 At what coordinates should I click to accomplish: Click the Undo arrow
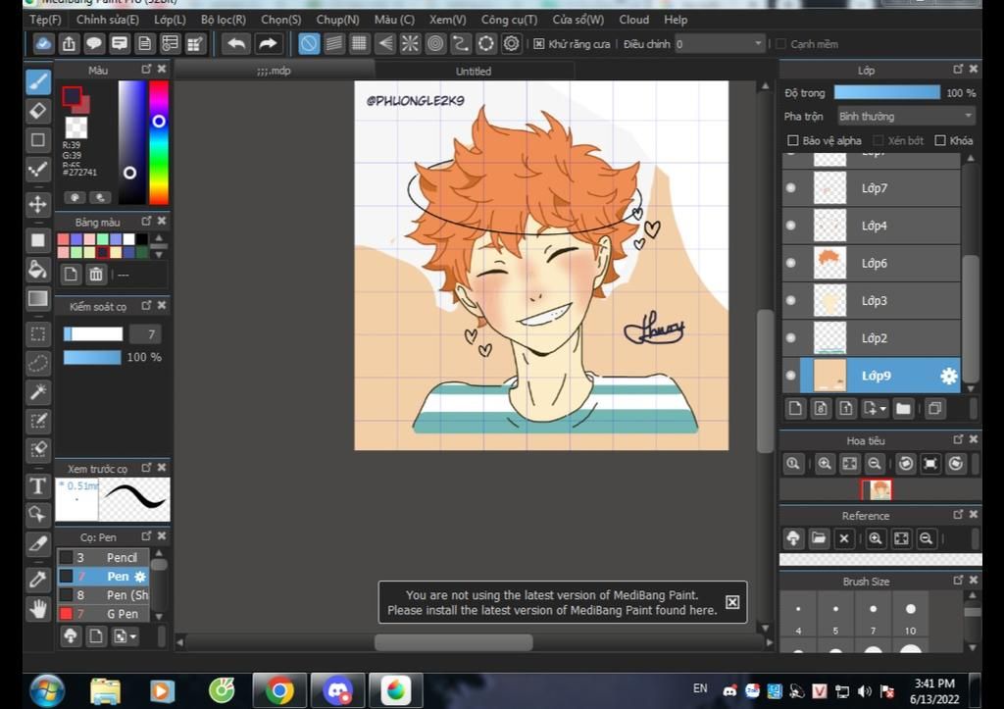[236, 43]
